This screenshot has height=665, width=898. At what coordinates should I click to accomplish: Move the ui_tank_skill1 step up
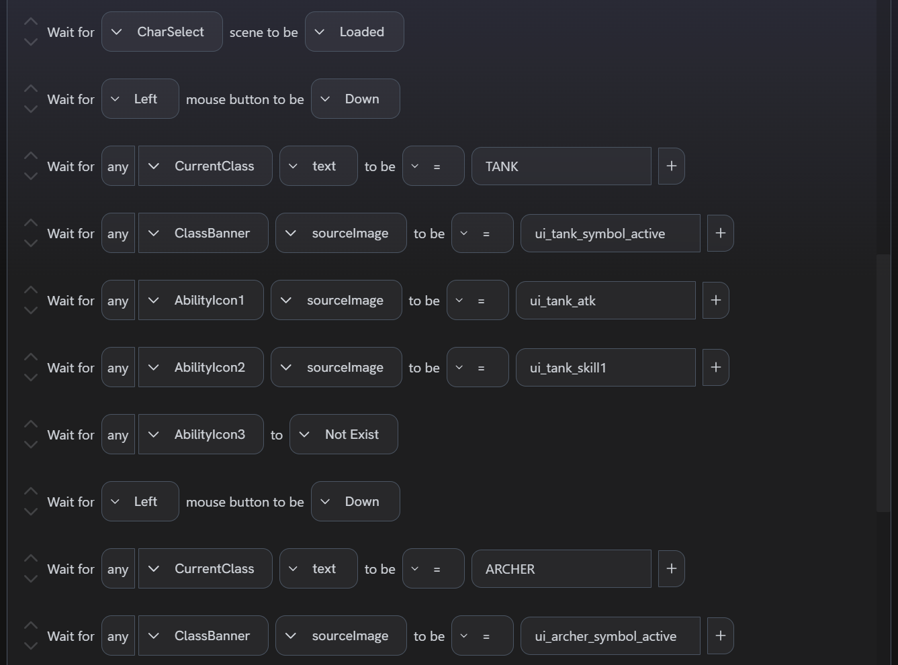(30, 357)
